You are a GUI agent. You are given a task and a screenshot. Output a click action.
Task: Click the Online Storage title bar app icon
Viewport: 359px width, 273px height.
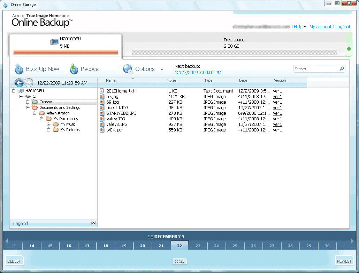[x=6, y=5]
